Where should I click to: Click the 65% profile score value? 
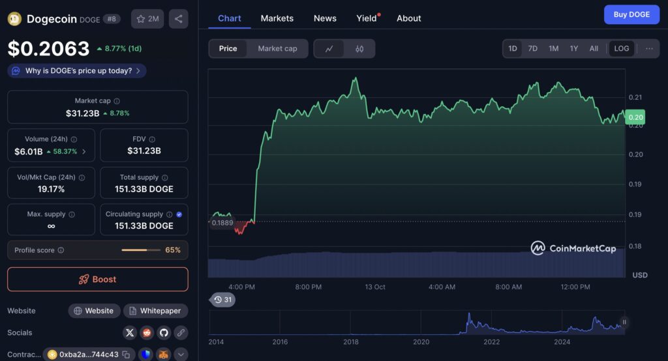pyautogui.click(x=172, y=250)
